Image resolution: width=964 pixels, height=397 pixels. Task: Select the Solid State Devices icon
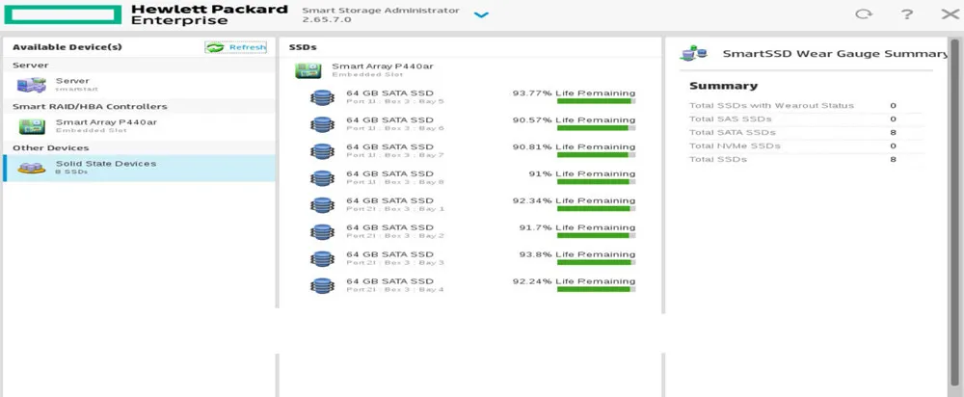32,168
